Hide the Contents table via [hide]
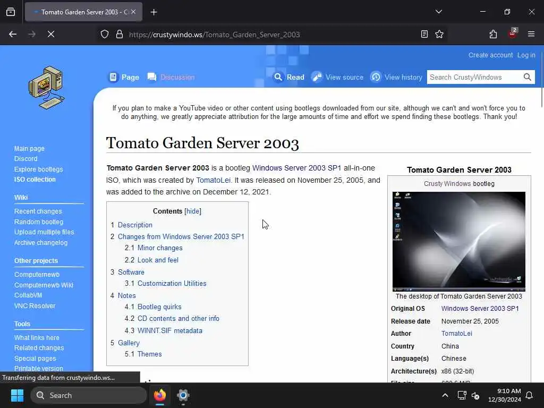The height and width of the screenshot is (408, 544). (193, 211)
